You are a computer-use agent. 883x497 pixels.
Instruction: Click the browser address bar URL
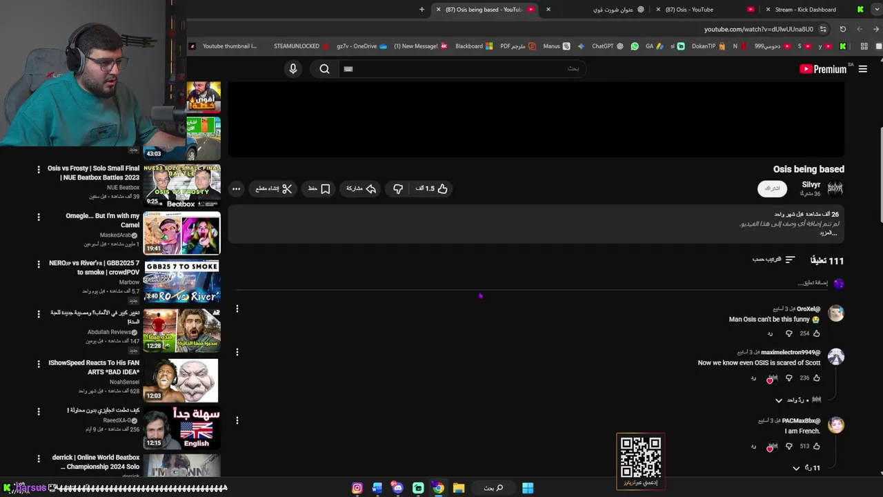[758, 29]
